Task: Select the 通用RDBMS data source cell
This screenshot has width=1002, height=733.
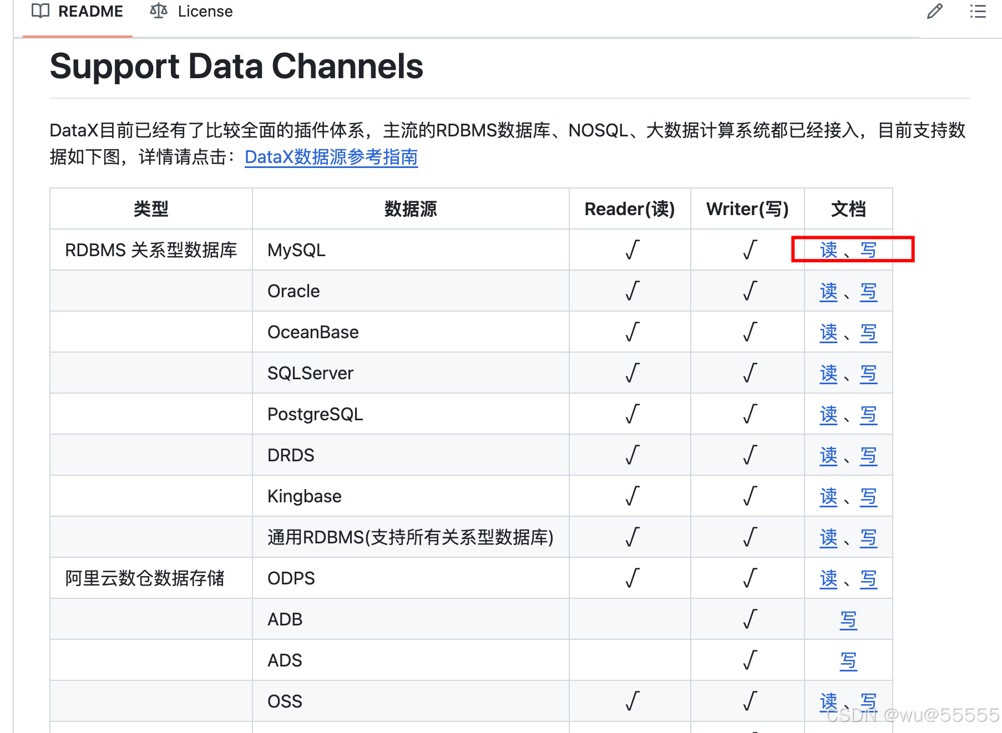Action: pyautogui.click(x=411, y=537)
